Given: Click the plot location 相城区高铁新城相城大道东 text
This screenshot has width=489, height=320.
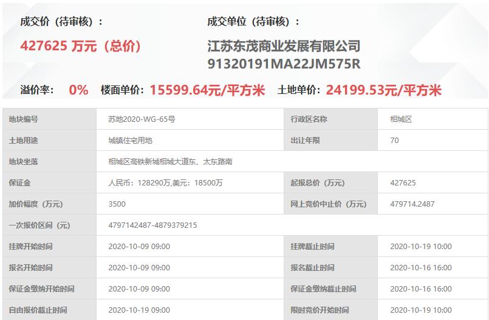Looking at the screenshot, I should pos(170,162).
